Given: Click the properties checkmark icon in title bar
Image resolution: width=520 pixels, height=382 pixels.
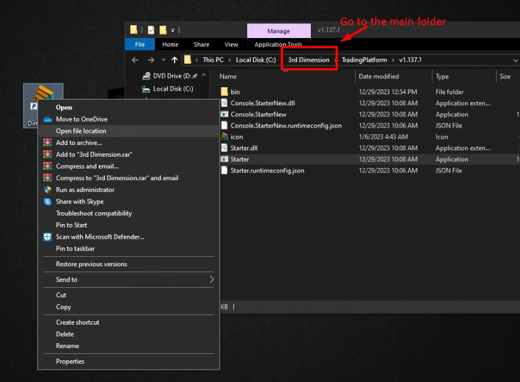Looking at the screenshot, I should point(151,30).
